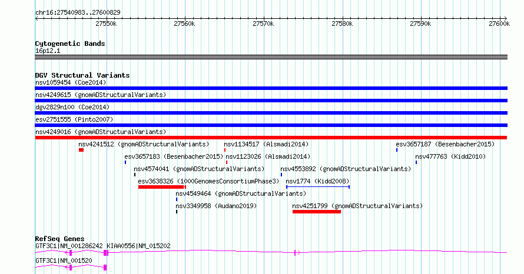Click the Cytogenetic Bands track title
The width and height of the screenshot is (524, 274).
point(70,44)
